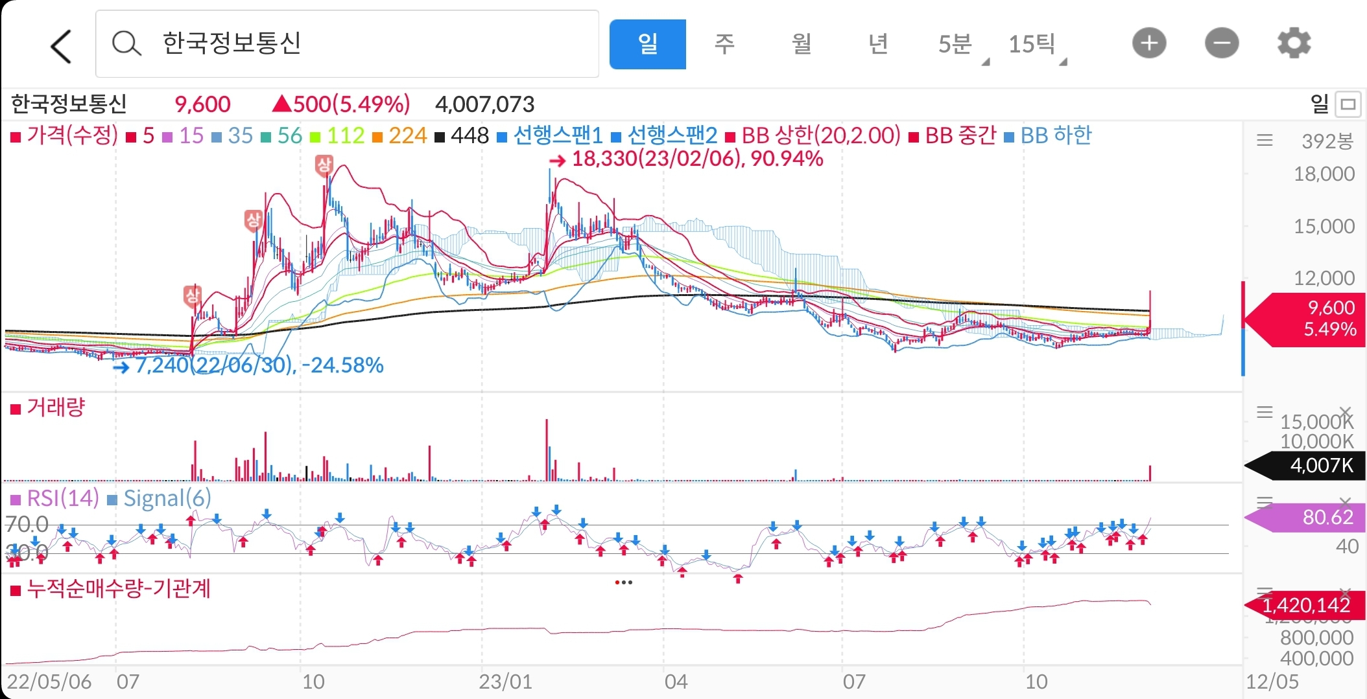Viewport: 1367px width, 699px height.
Task: Close the 누적순매수량-기관계 panel
Action: (1346, 592)
